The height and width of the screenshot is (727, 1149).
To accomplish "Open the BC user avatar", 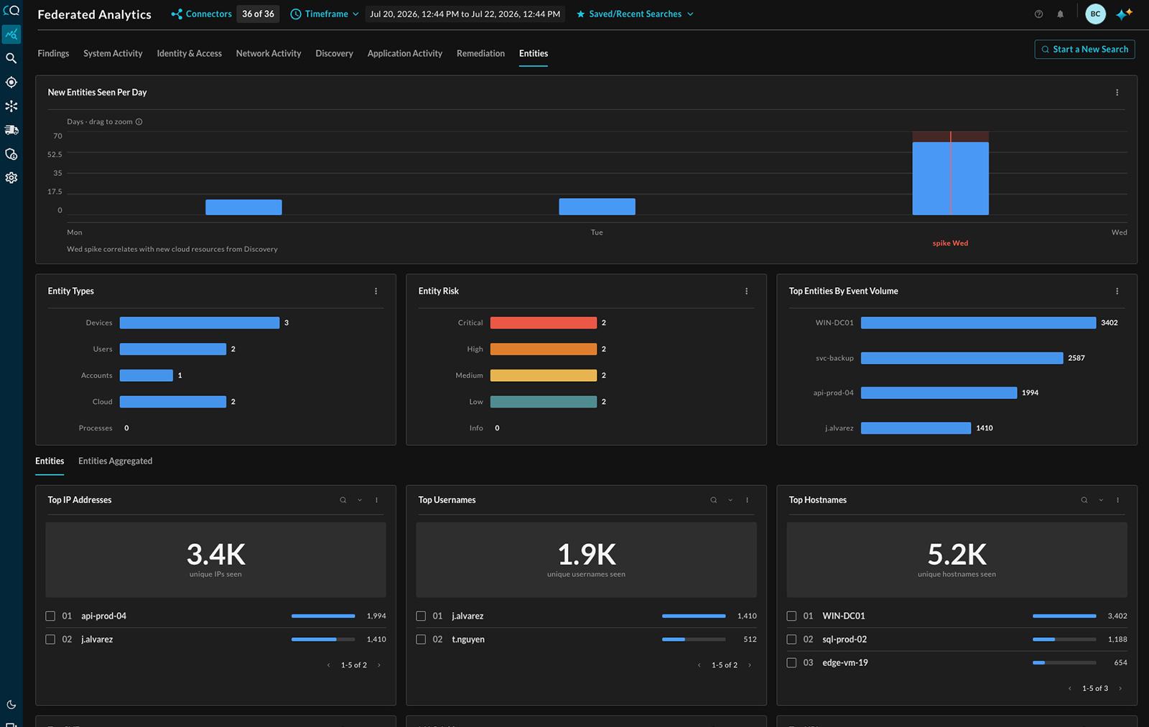I will point(1095,14).
